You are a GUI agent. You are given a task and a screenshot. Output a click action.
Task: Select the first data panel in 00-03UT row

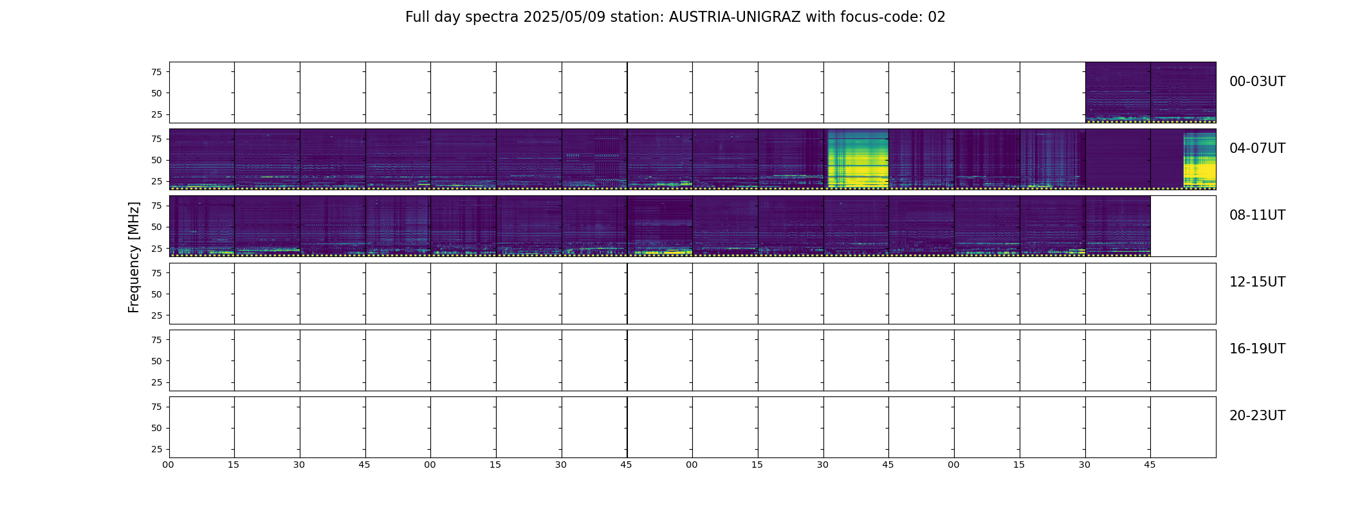click(x=1117, y=92)
